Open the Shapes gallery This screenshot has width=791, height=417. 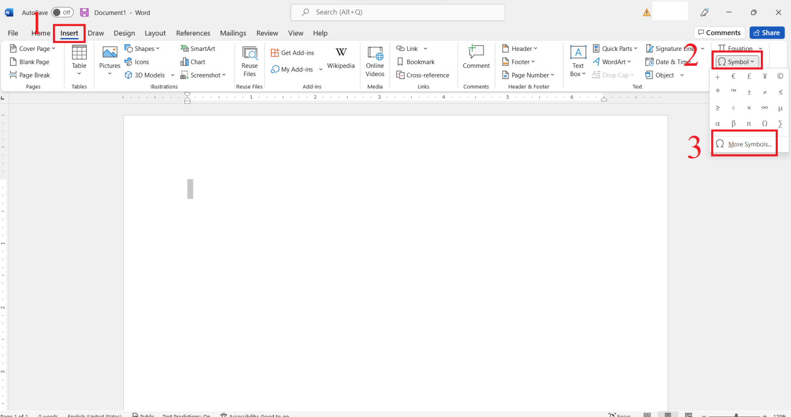tap(142, 48)
